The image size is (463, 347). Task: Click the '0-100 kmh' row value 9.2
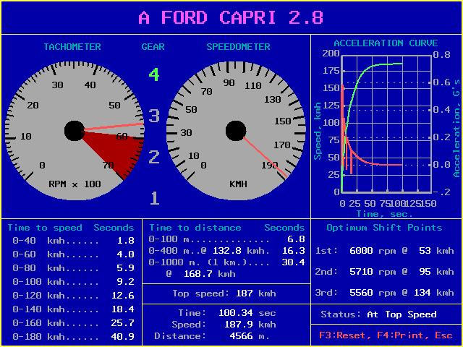pos(126,281)
